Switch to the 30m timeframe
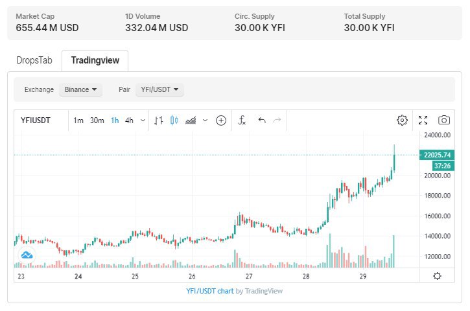Viewport: 470px width, 311px height. pyautogui.click(x=97, y=120)
